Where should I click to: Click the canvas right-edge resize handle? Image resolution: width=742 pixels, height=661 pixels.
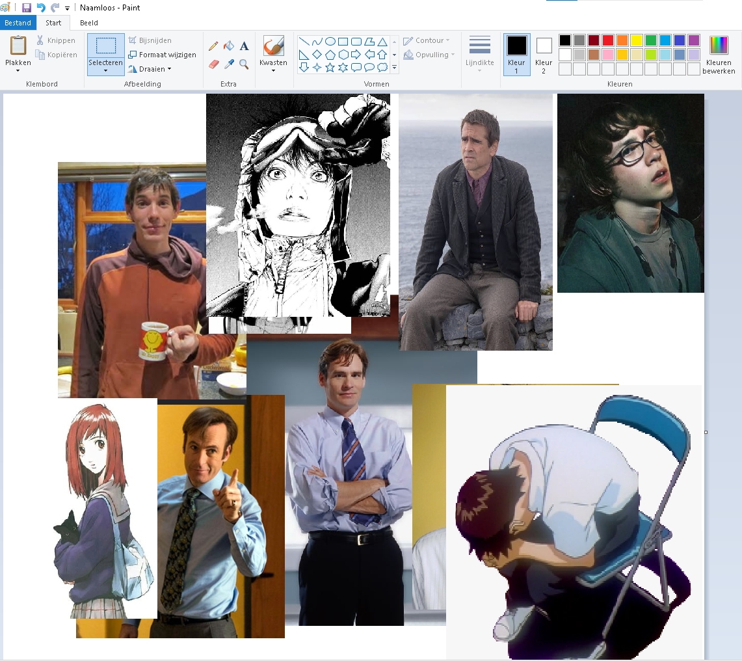(x=706, y=432)
